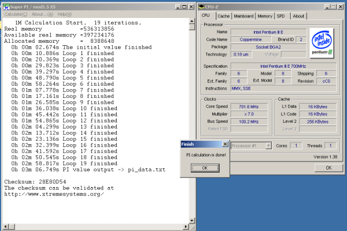
Task: Click the Revision value 'cC0'
Action: click(x=326, y=81)
